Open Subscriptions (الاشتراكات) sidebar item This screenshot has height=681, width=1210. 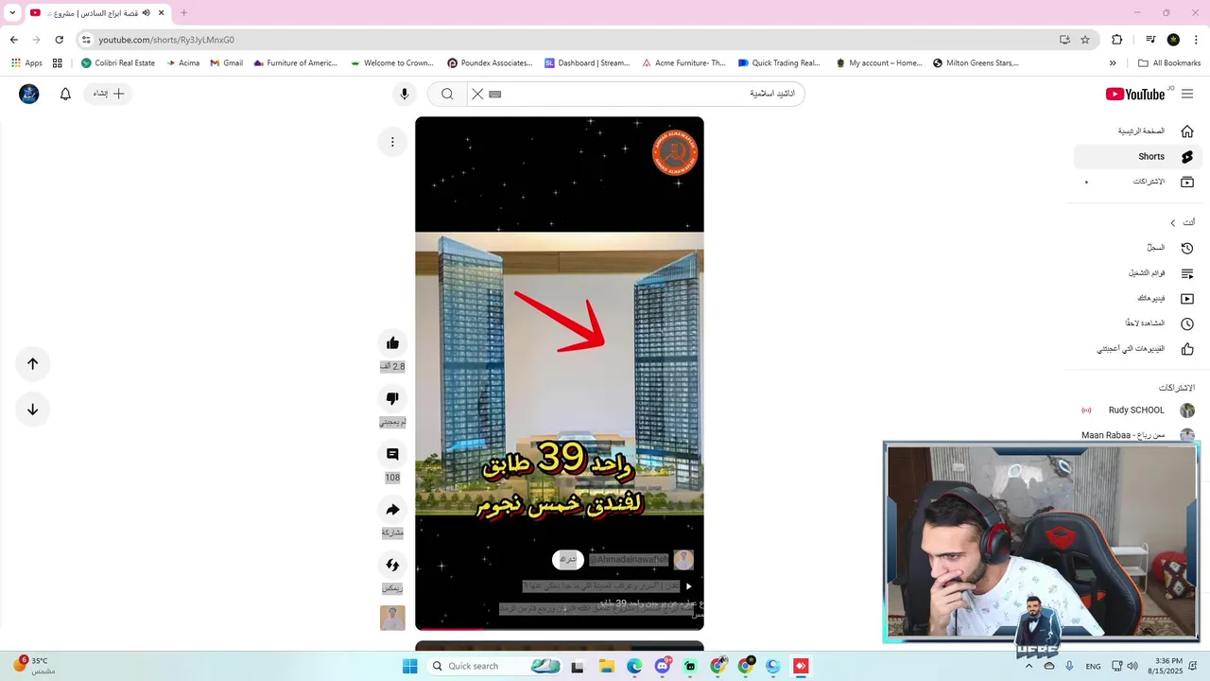tap(1137, 182)
